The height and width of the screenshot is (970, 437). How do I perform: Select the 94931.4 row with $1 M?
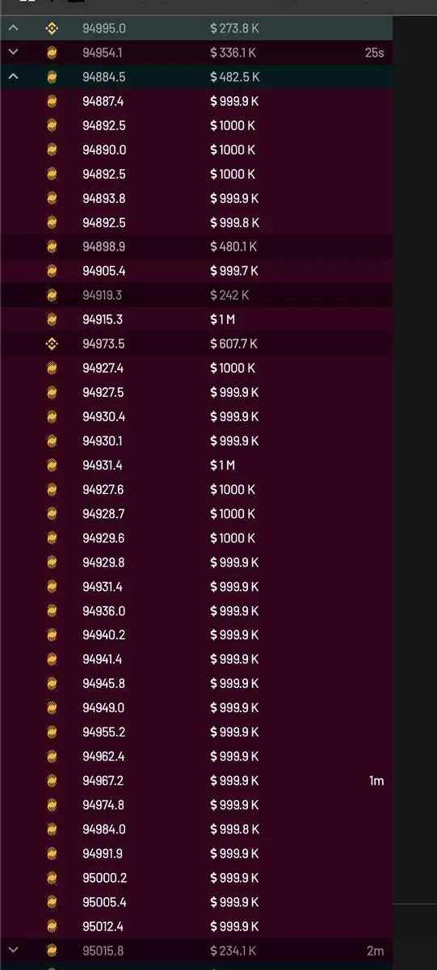click(x=196, y=465)
